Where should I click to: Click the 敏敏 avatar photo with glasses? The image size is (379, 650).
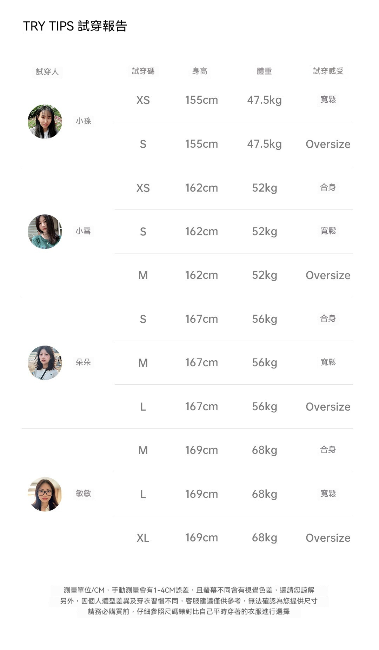point(45,494)
